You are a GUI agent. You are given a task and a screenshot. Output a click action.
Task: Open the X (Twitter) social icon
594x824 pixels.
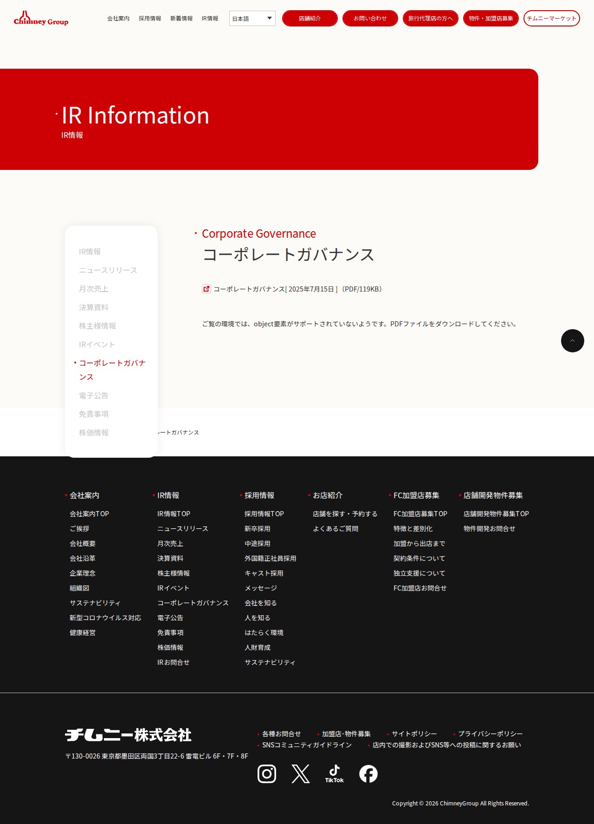tap(301, 774)
